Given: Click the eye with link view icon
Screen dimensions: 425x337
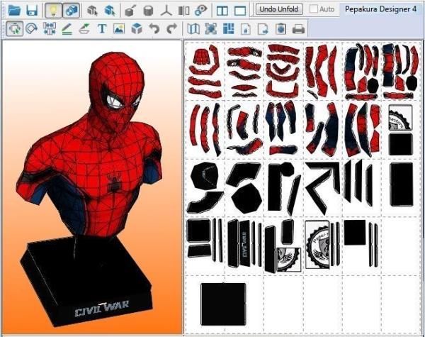Looking at the screenshot, I should 201,11.
